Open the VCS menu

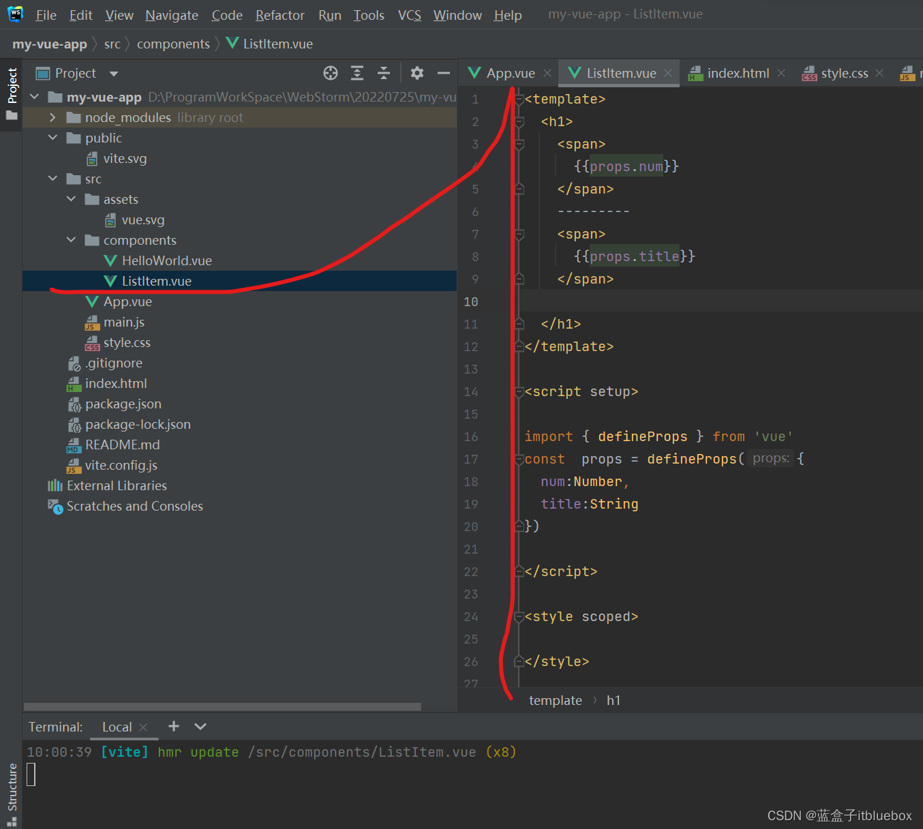410,15
